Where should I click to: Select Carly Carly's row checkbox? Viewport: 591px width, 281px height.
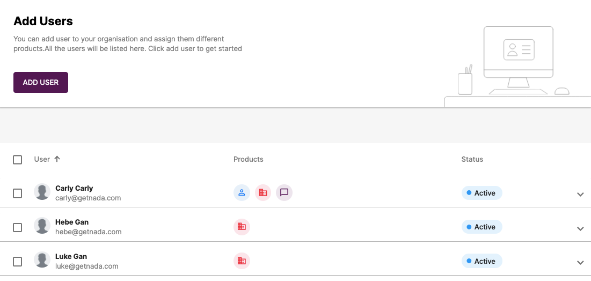17,193
